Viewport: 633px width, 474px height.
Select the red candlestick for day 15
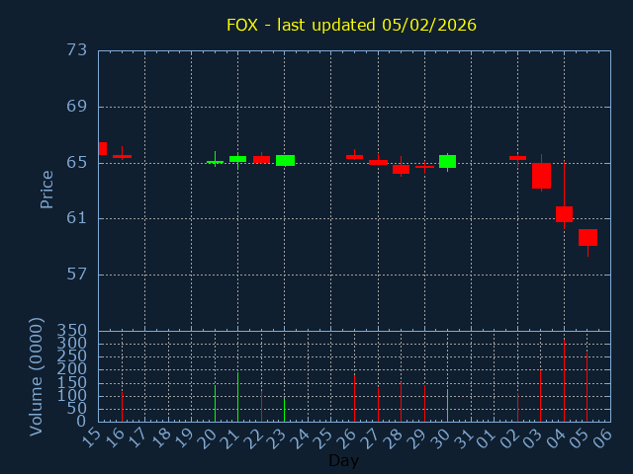tap(103, 148)
